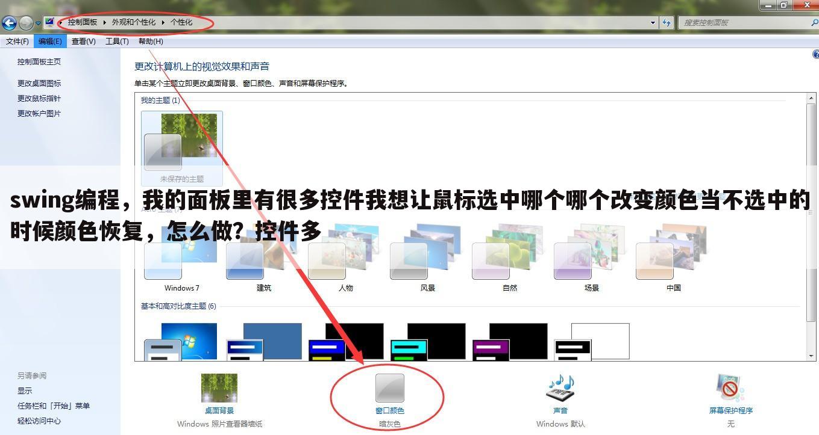
Task: Open the 文件(F) menu
Action: tap(17, 42)
